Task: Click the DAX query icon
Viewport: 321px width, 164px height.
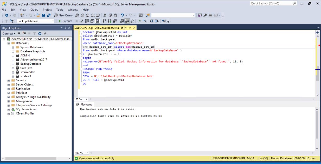Action: click(98, 15)
